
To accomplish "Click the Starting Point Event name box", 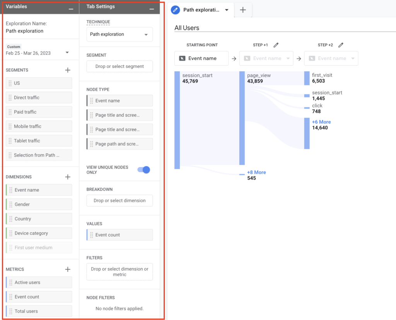I will 201,58.
